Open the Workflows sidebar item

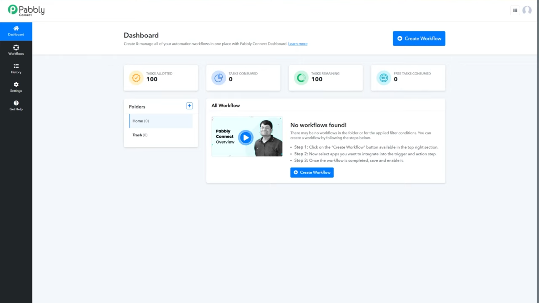click(x=16, y=50)
